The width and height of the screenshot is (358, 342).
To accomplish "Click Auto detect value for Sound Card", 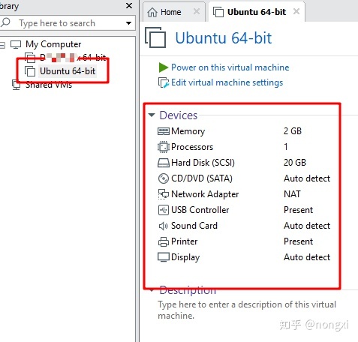I will click(x=307, y=226).
